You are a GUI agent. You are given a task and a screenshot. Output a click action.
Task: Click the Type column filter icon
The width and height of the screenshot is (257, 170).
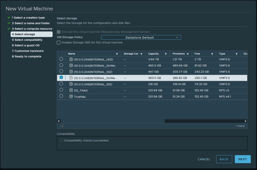pyautogui.click(x=236, y=54)
